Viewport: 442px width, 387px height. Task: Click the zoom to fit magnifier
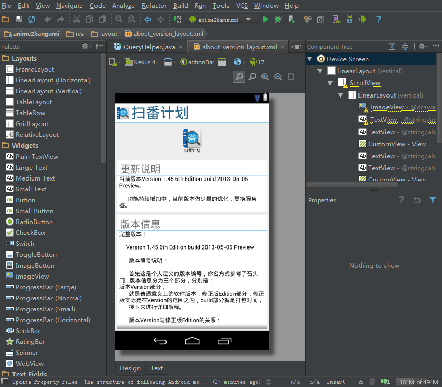[239, 77]
